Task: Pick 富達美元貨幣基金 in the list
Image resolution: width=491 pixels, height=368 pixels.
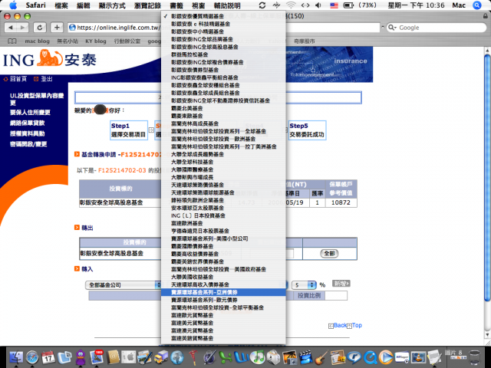Action: click(223, 323)
